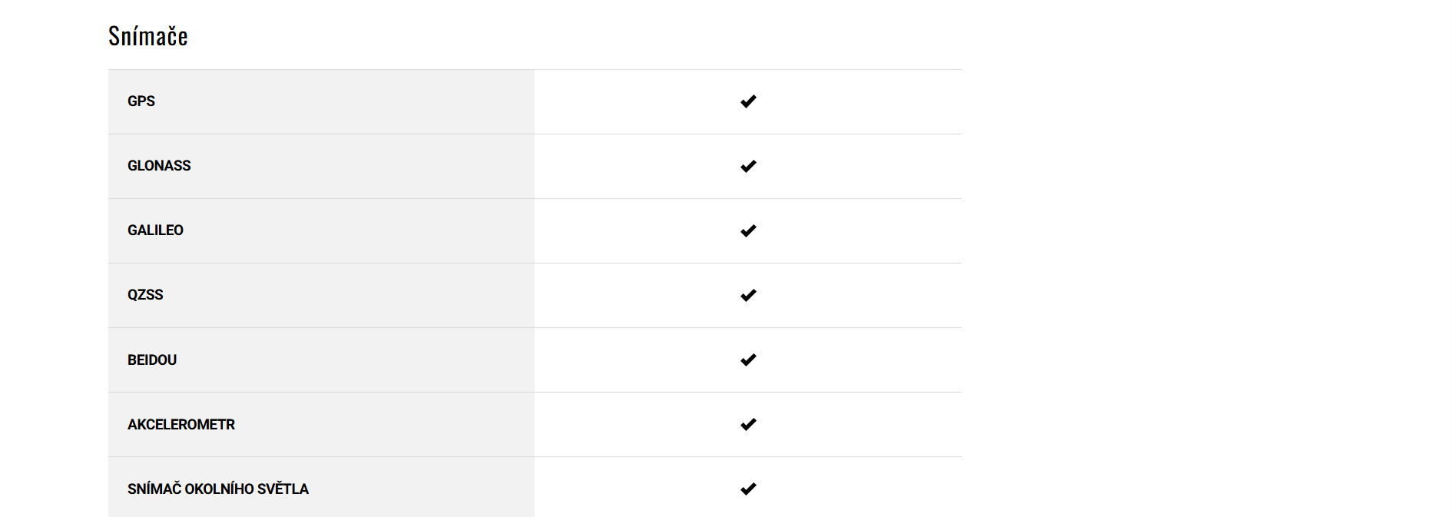1451x517 pixels.
Task: Select the gray QZSS label cell
Action: click(346, 295)
